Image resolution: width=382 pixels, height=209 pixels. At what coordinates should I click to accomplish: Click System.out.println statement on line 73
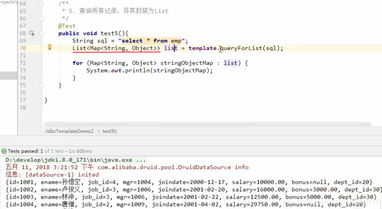point(150,70)
